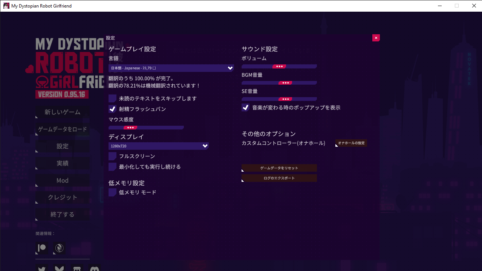This screenshot has width=482, height=271.
Task: Close the settings panel with the X
Action: coord(376,38)
